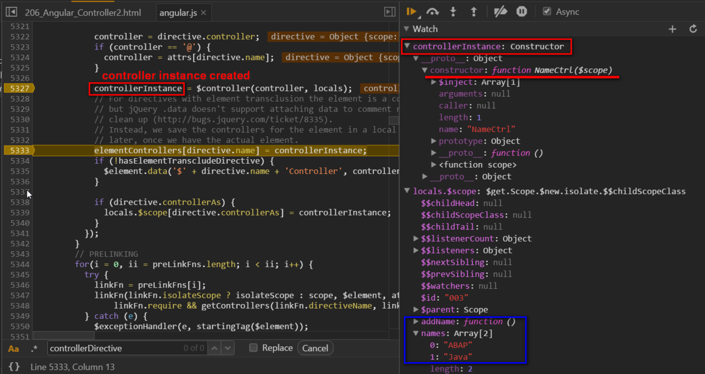This screenshot has width=705, height=374.
Task: Jump to previous search match
Action: [214, 348]
